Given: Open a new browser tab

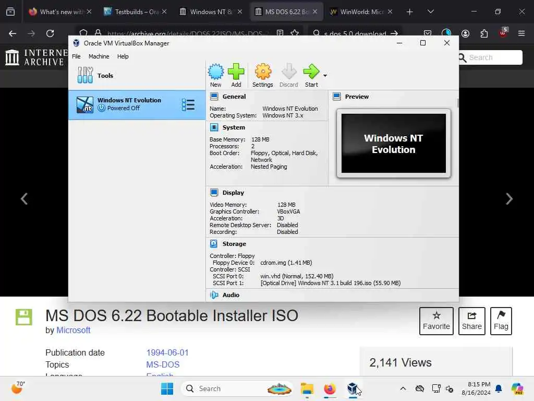Looking at the screenshot, I should 410,12.
